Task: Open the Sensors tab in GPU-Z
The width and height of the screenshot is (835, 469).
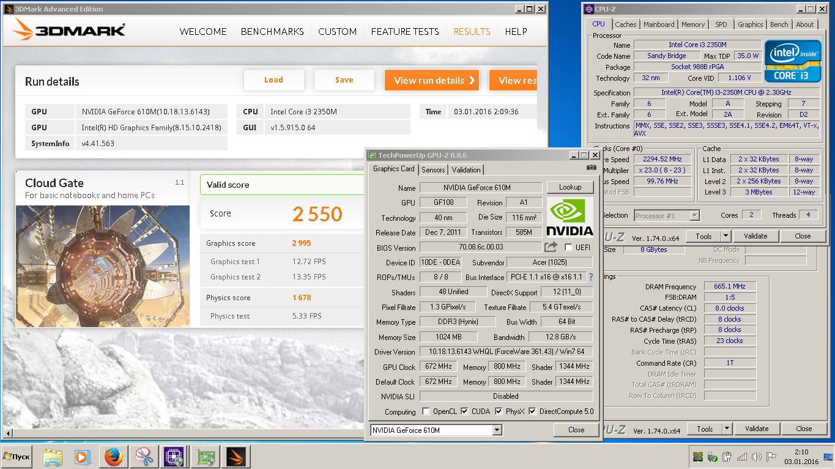Action: pos(433,170)
